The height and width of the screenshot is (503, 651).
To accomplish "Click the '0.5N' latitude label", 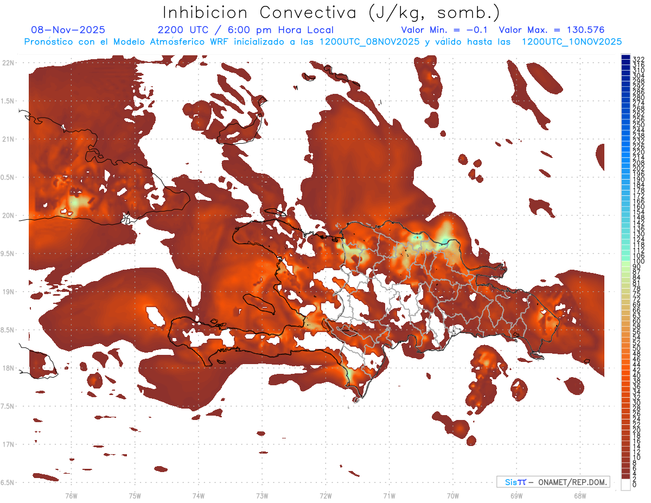I will pos(8,177).
